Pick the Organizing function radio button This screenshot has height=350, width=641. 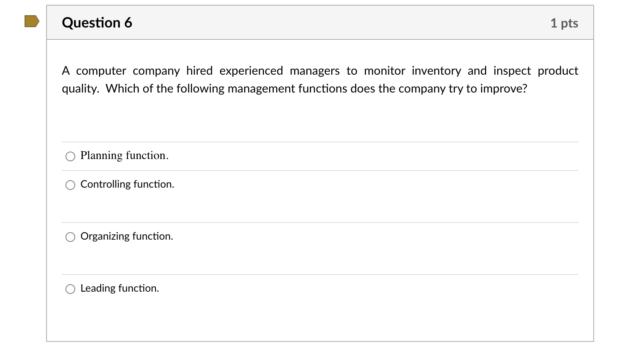point(70,237)
